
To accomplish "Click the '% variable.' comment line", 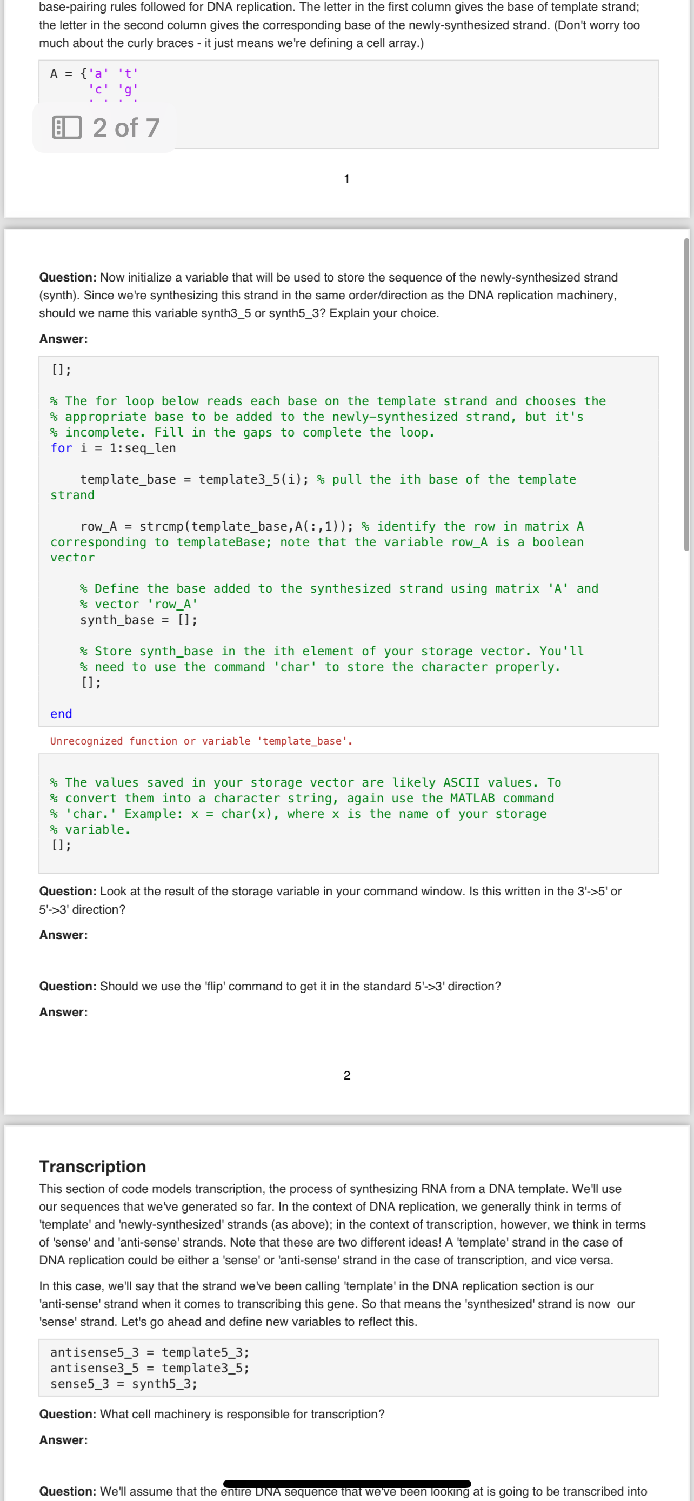I will pos(91,830).
